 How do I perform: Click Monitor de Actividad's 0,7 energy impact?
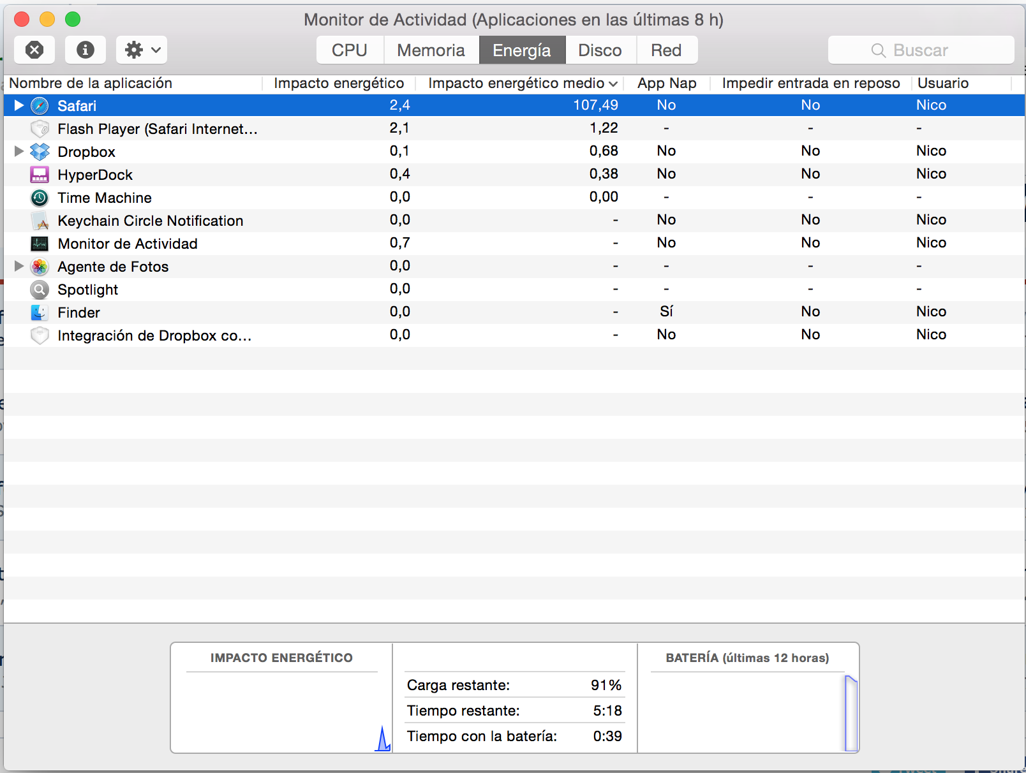pos(400,242)
